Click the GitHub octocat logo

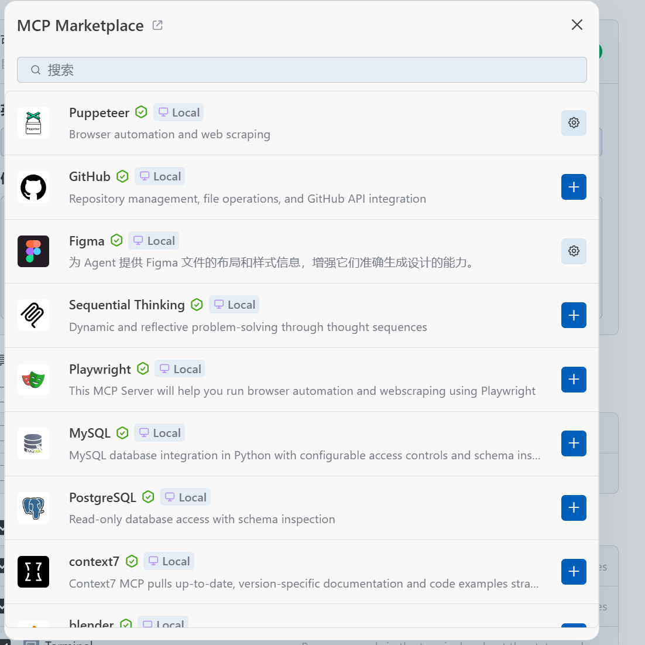click(x=33, y=187)
